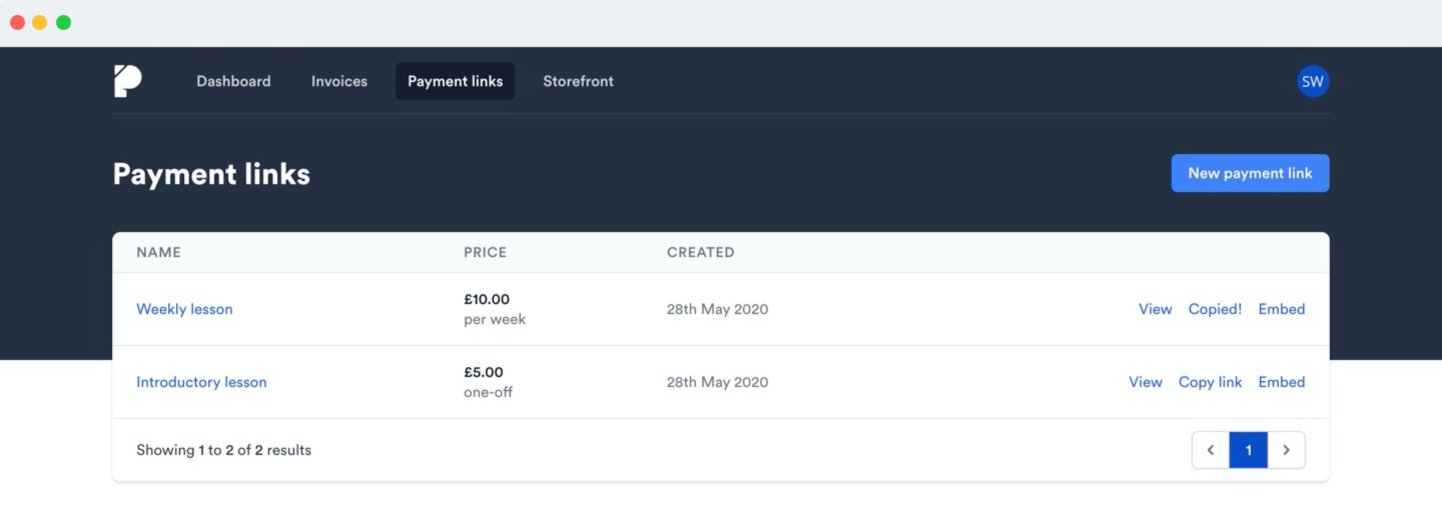Click the green maximize window button
Image resolution: width=1442 pixels, height=528 pixels.
click(x=64, y=23)
